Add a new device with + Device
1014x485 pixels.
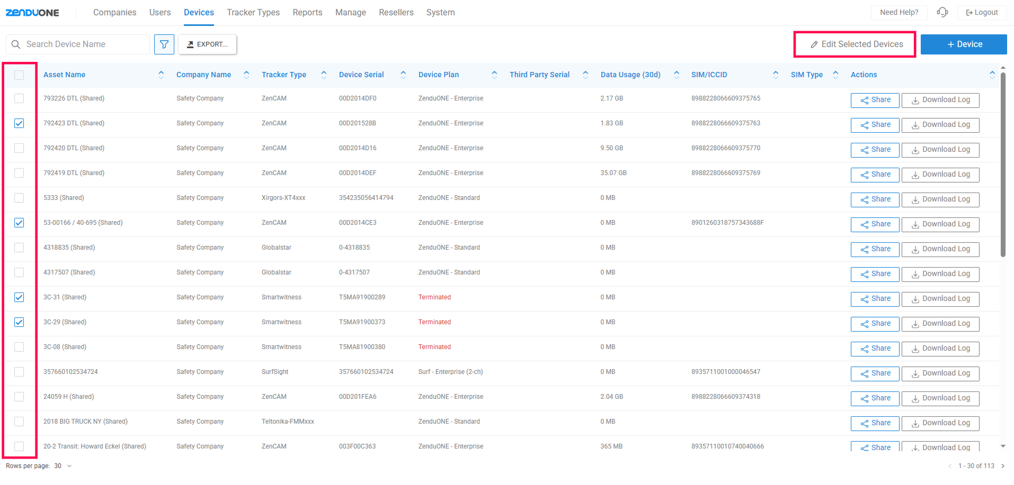click(964, 44)
